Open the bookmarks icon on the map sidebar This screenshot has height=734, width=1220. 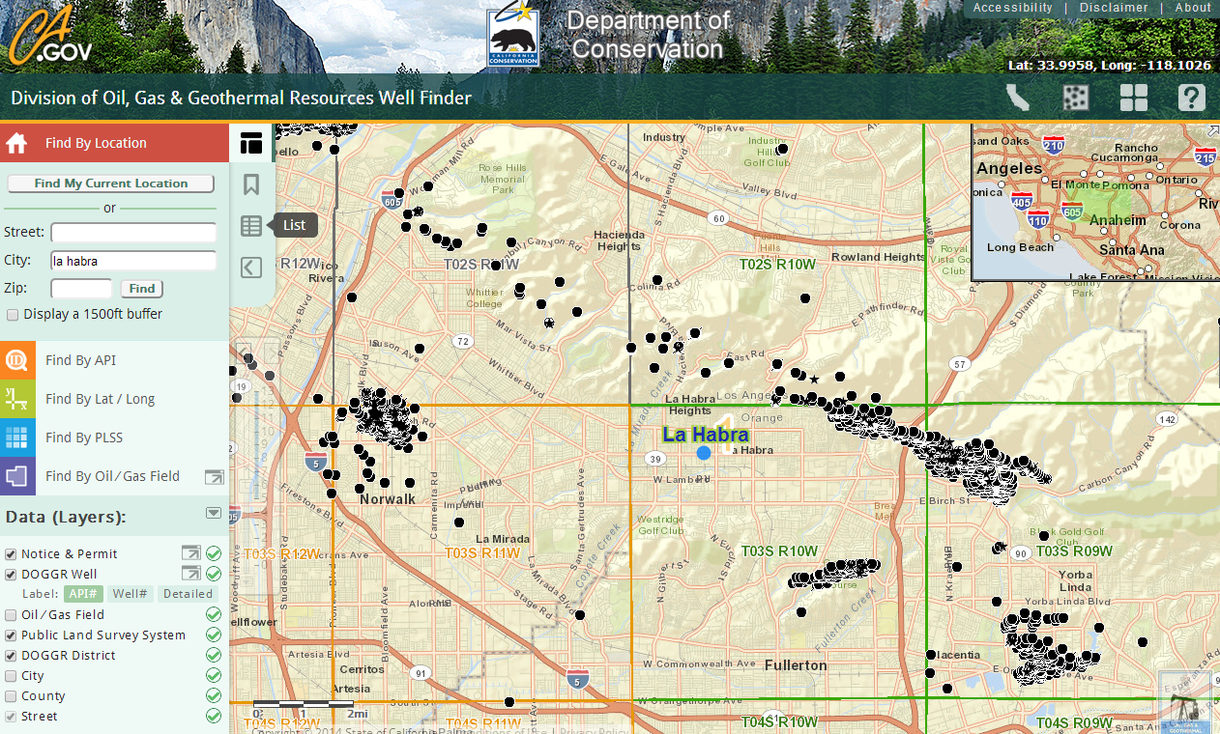250,183
